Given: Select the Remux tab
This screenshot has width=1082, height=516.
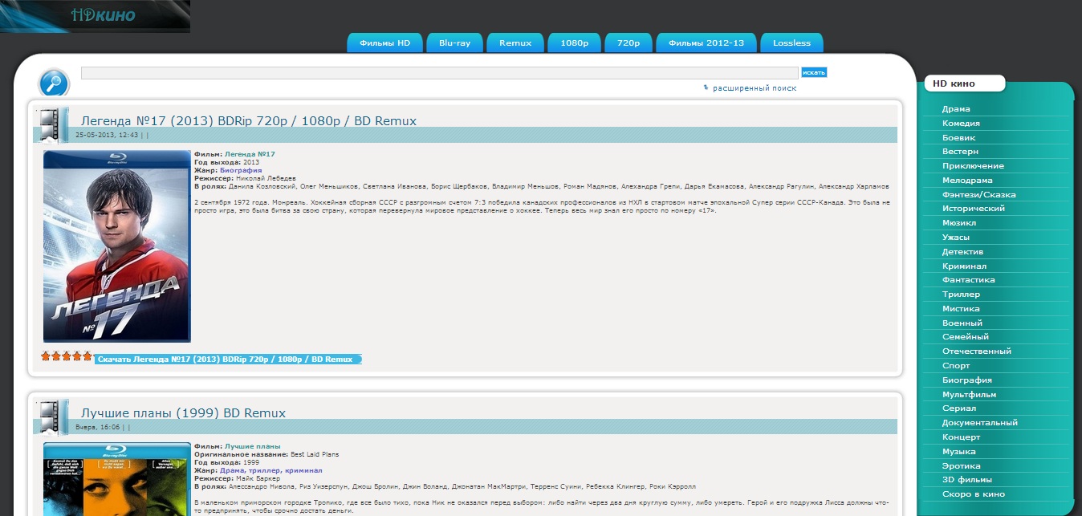Looking at the screenshot, I should pyautogui.click(x=515, y=43).
